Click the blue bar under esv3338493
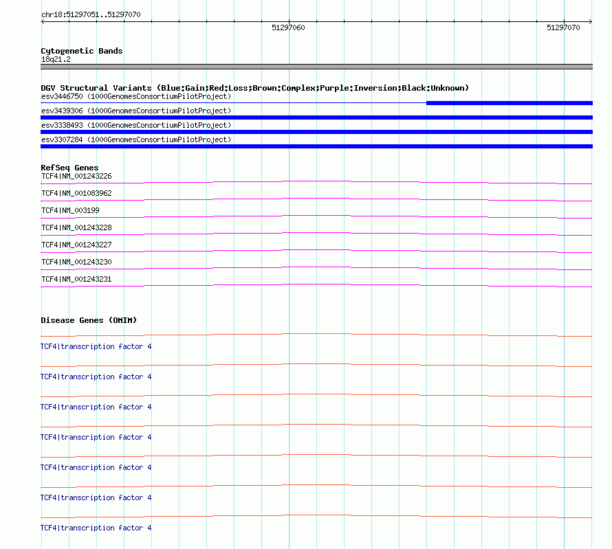The height and width of the screenshot is (549, 612). click(316, 132)
